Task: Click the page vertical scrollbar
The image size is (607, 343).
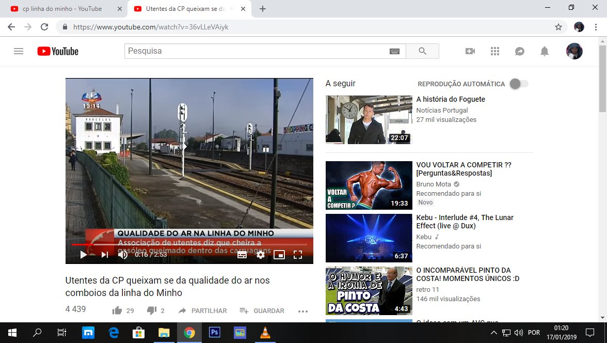Action: [602, 80]
